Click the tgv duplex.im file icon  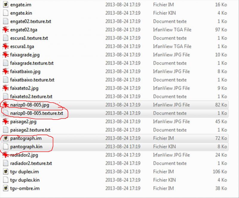tap(5, 172)
